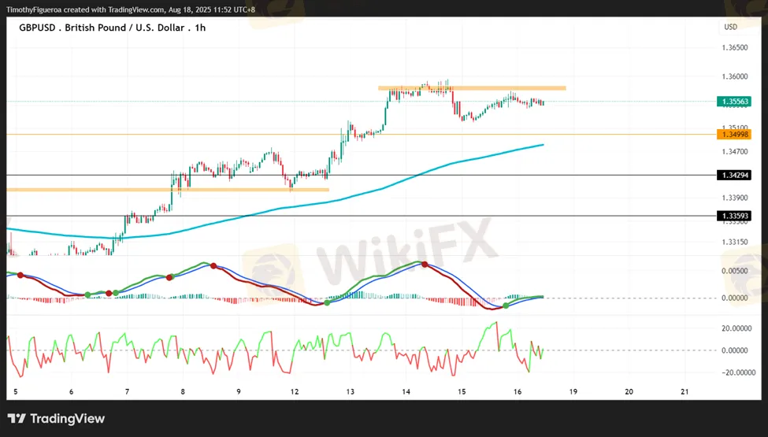Viewport: 768px width, 437px height.
Task: Select the red MACD crossover dot above date 14
Action: [x=426, y=265]
